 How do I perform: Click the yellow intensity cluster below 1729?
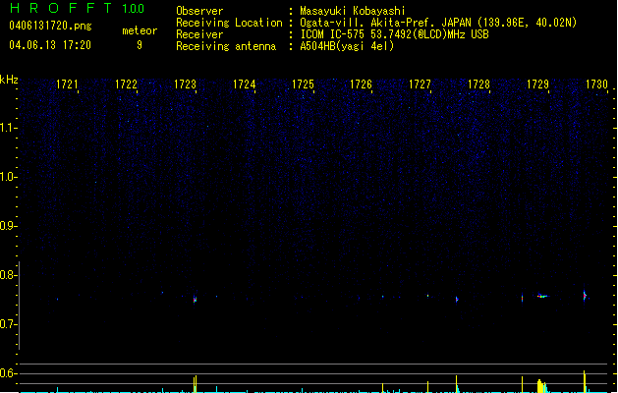pyautogui.click(x=542, y=386)
